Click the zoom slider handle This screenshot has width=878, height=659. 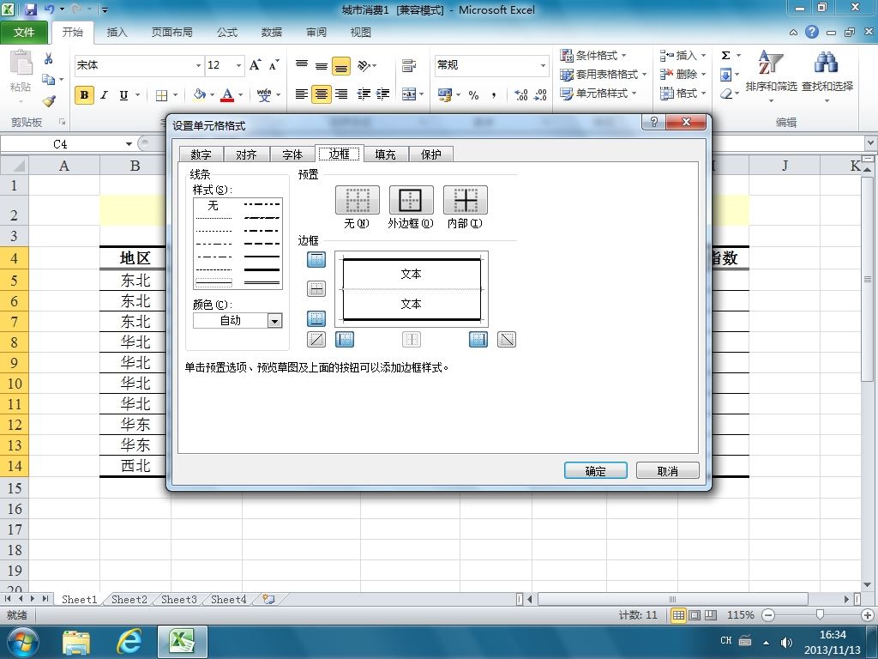pos(819,614)
